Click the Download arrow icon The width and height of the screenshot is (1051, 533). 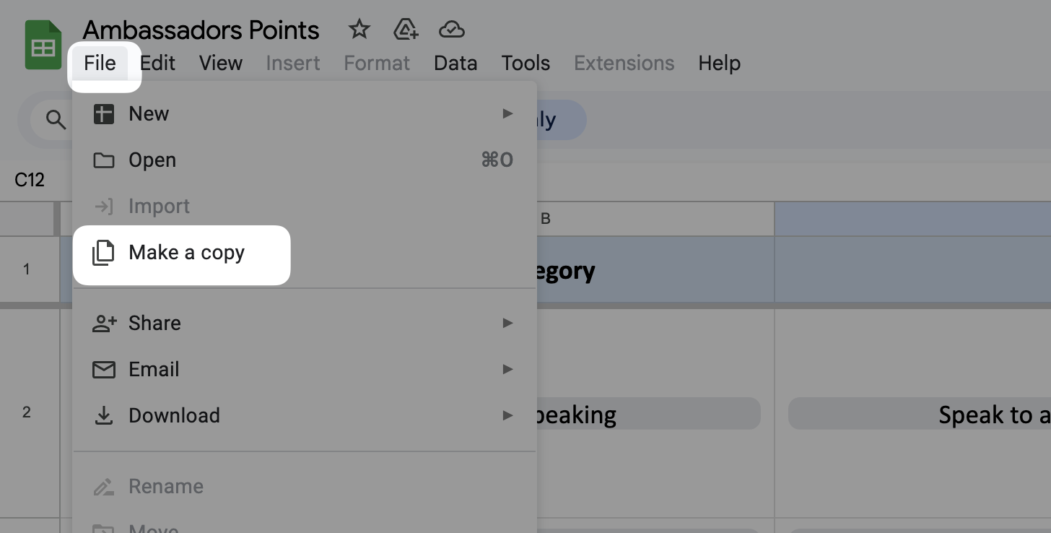tap(104, 415)
